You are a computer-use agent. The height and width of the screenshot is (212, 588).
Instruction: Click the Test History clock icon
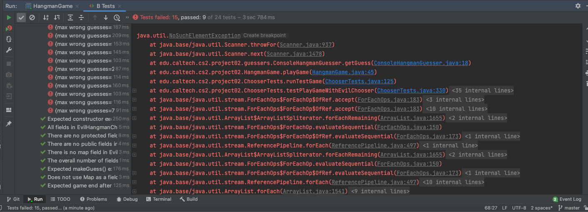point(117,17)
